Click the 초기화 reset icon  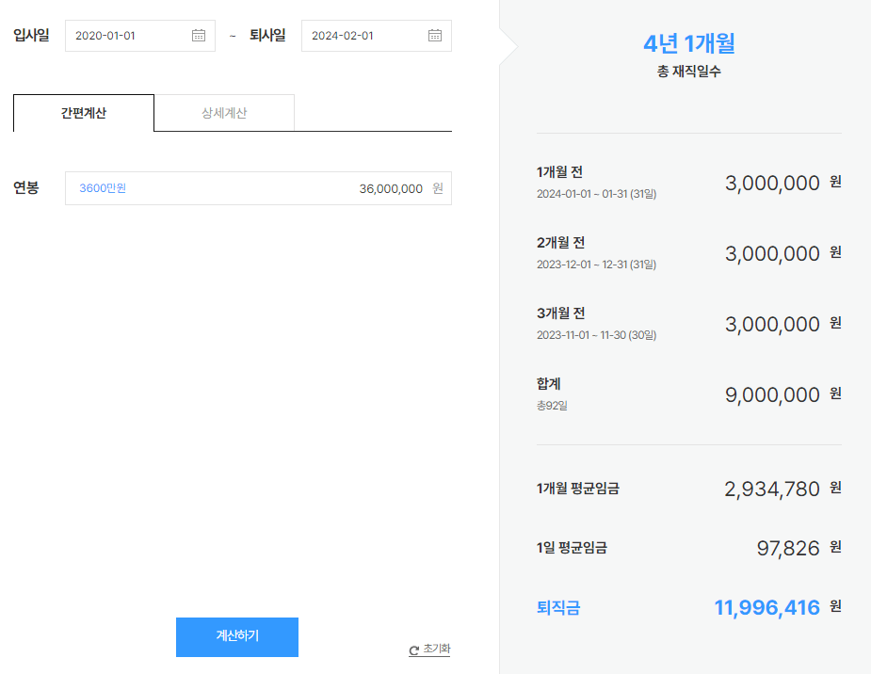413,650
